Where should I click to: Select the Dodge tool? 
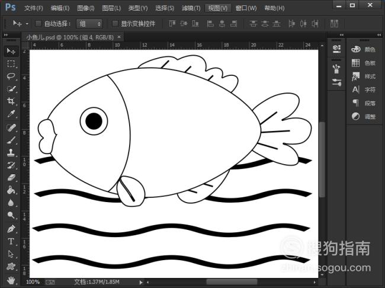(11, 215)
